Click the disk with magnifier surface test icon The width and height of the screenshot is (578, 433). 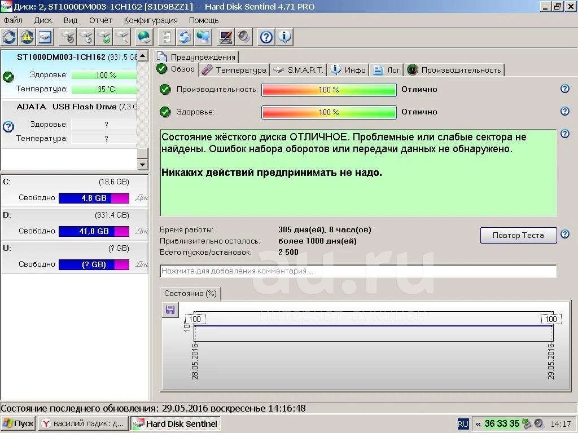(x=122, y=37)
